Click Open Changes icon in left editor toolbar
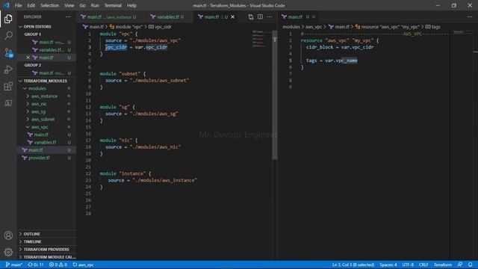 [251, 17]
